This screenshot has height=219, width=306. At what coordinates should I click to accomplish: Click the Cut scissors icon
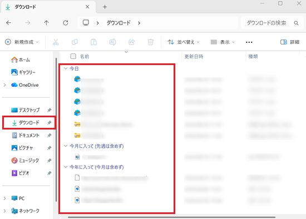[56, 42]
